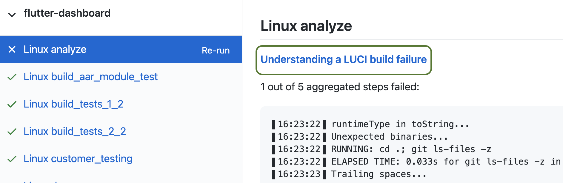The width and height of the screenshot is (563, 183).
Task: Click the RUNNING git ls-files log line
Action: tap(382, 149)
